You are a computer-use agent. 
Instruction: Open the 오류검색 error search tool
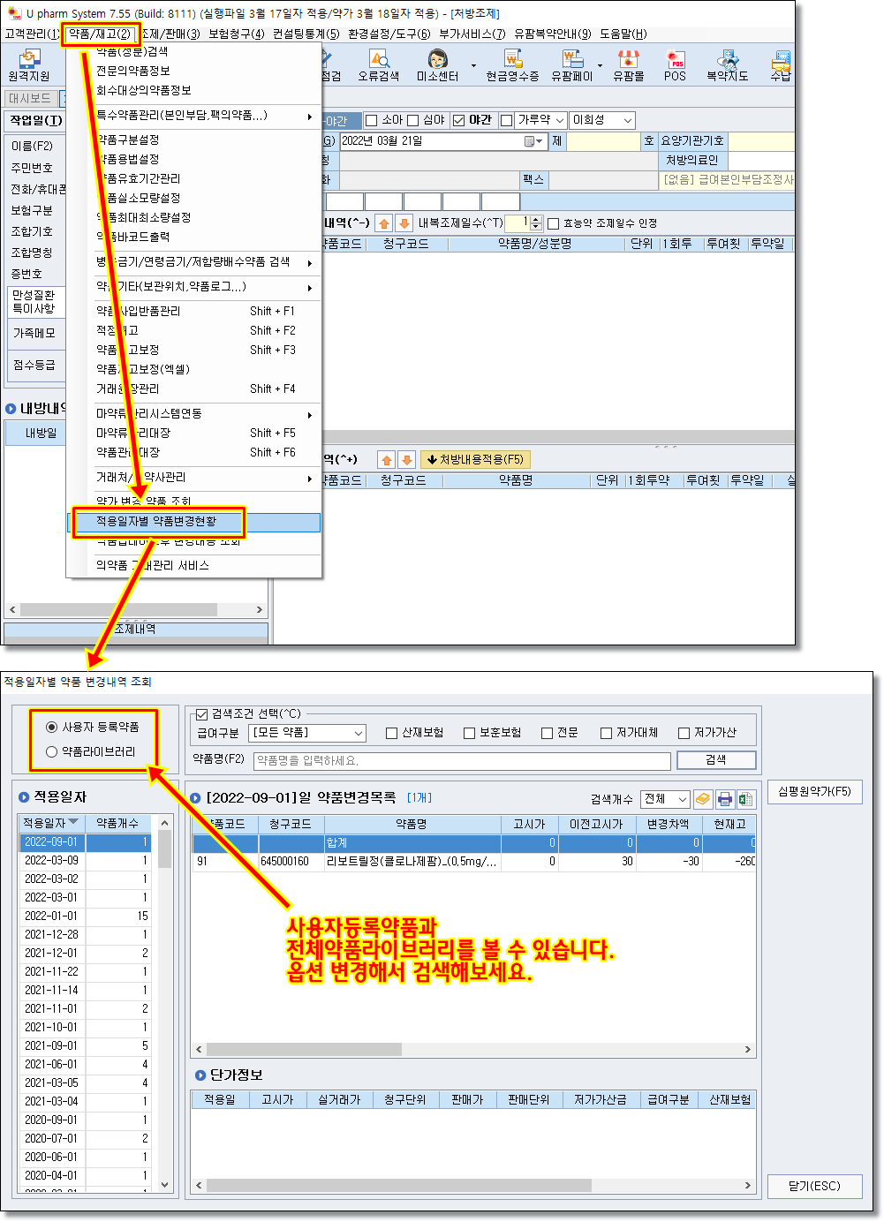(x=378, y=65)
